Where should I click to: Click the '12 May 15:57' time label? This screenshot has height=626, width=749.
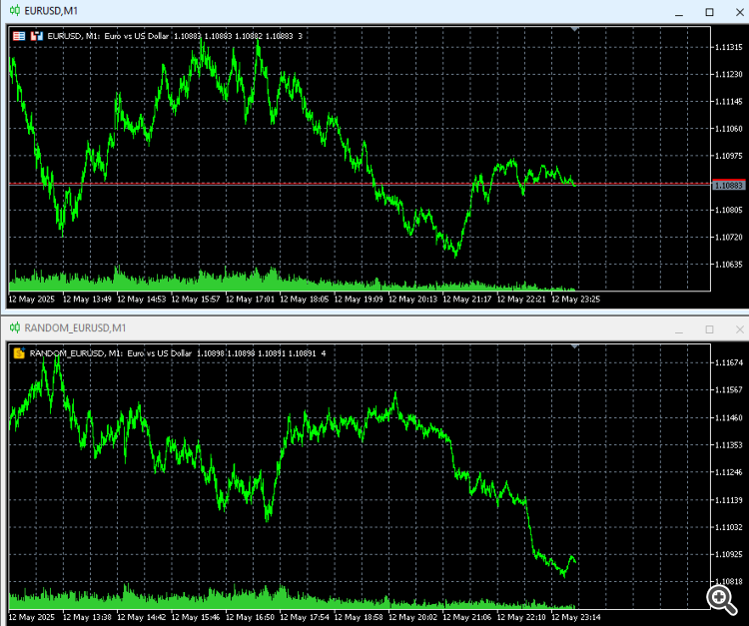(x=196, y=300)
